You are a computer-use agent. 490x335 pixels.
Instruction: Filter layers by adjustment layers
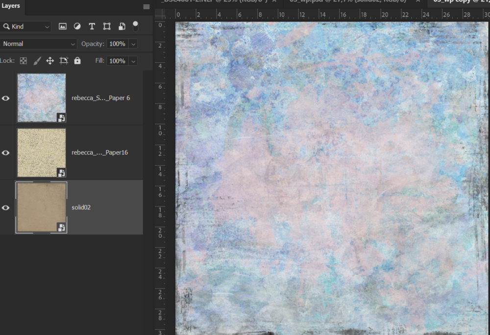tap(77, 26)
